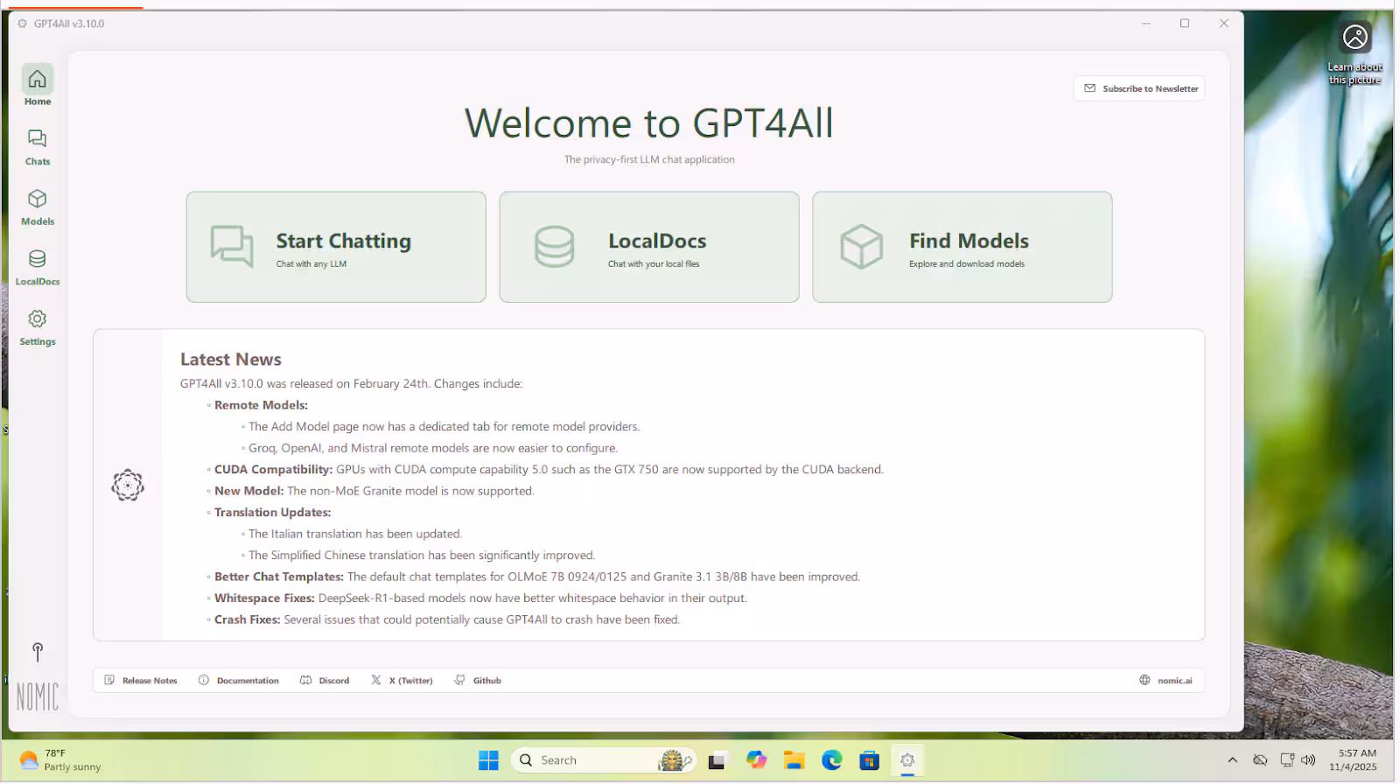Open the Models cube icon in sidebar
Viewport: 1400px width, 784px height.
click(37, 206)
